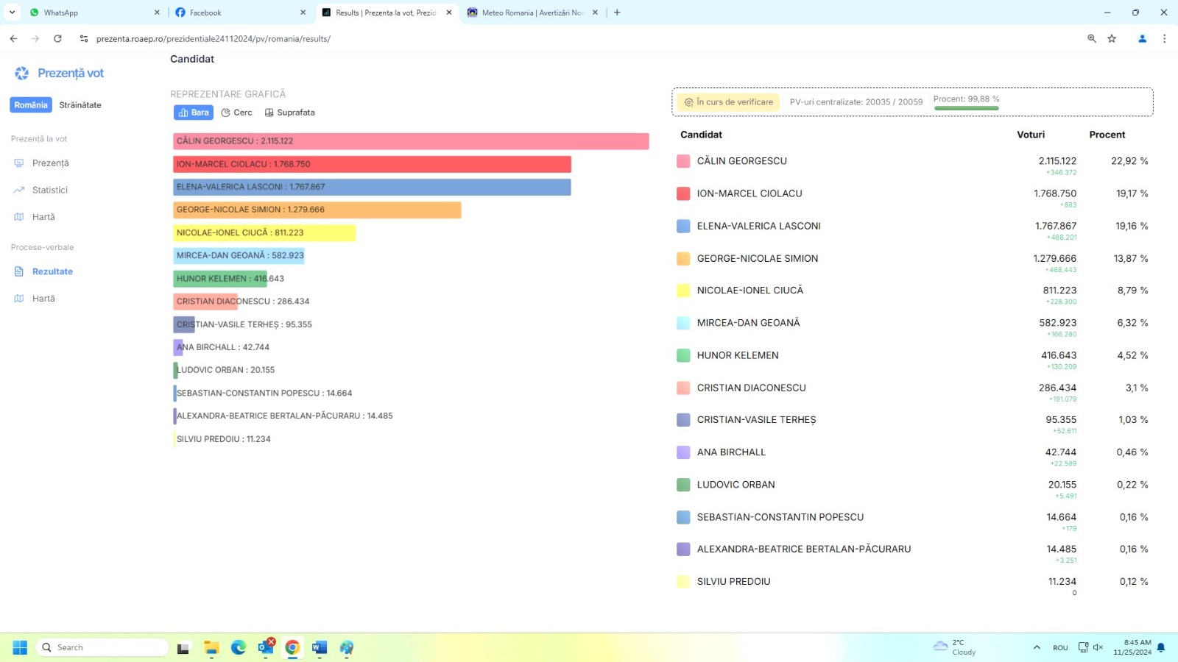This screenshot has height=662, width=1178.
Task: Select the Bara chart view
Action: [194, 113]
